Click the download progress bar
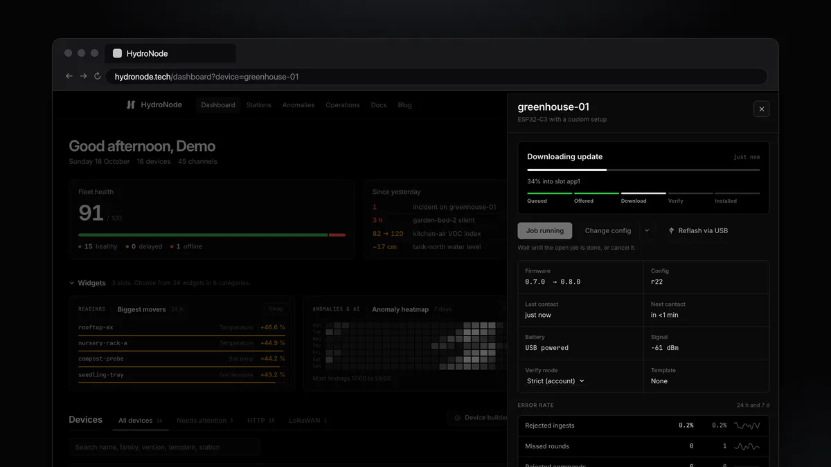Image resolution: width=831 pixels, height=467 pixels. coord(643,170)
